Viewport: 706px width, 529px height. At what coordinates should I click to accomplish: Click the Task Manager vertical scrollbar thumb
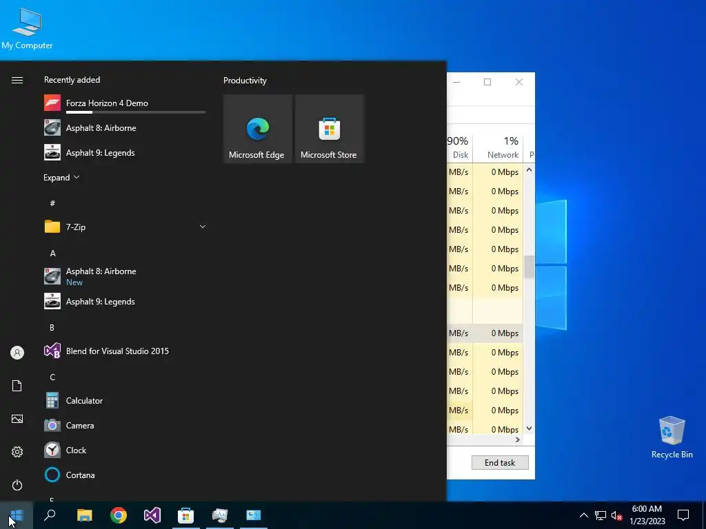(x=529, y=267)
